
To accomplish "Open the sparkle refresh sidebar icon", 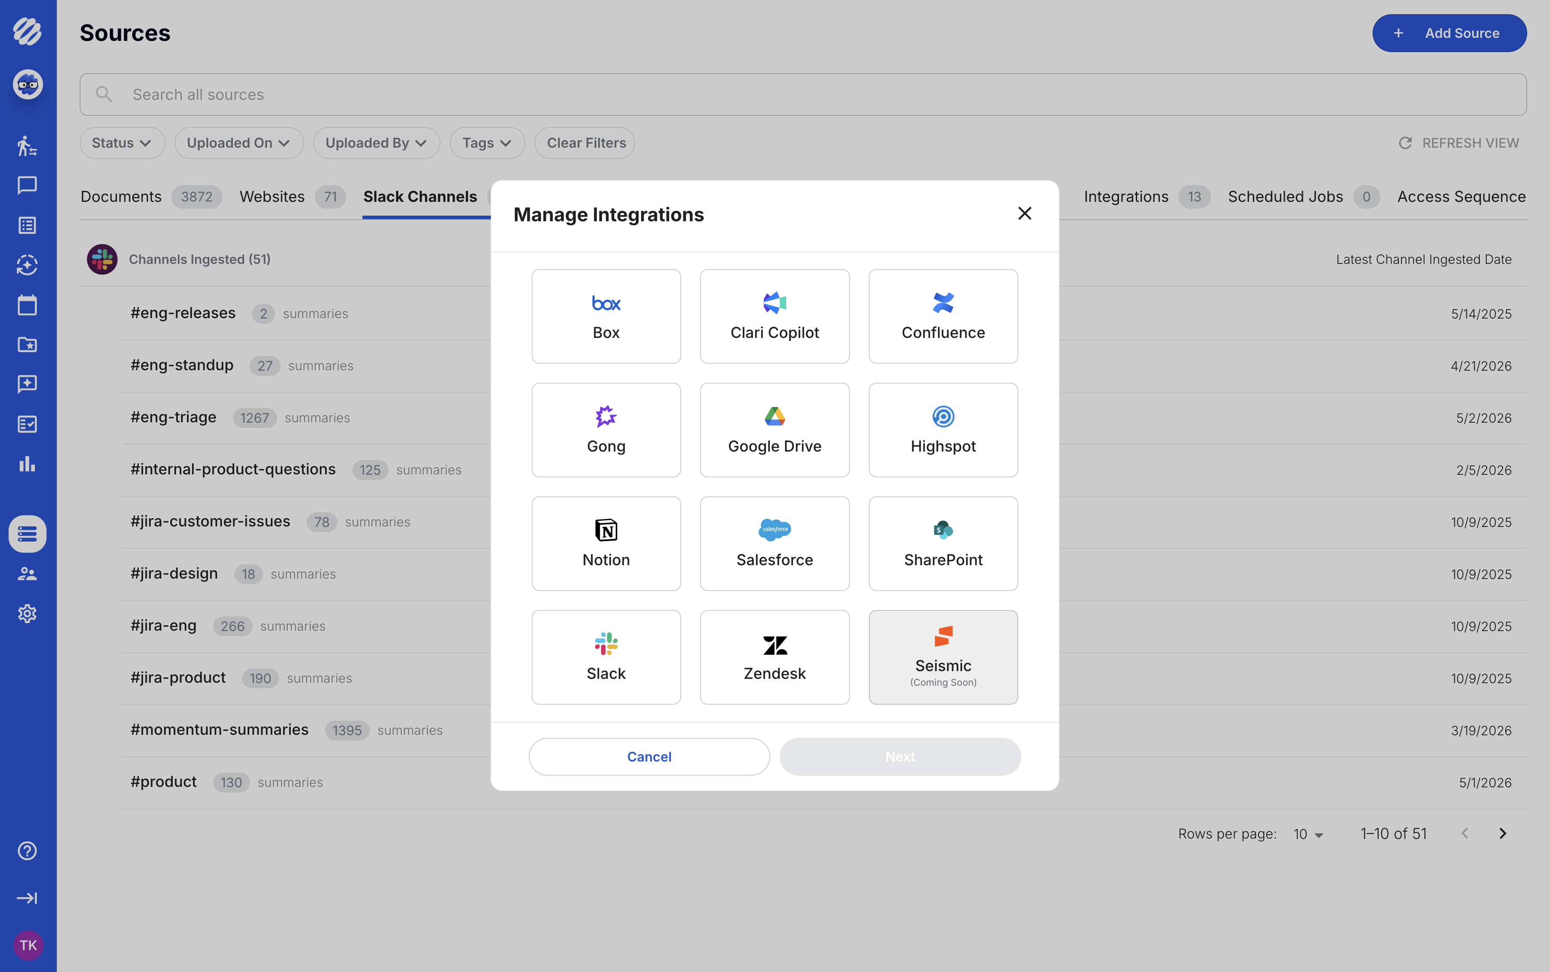I will [x=27, y=265].
